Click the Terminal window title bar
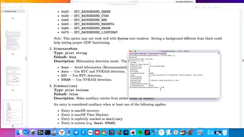This screenshot has height=137, width=244. pos(174,51)
